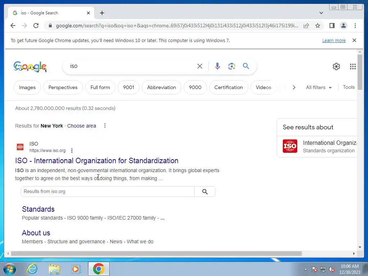368x276 pixels.
Task: Click the Google logo
Action: pos(30,66)
